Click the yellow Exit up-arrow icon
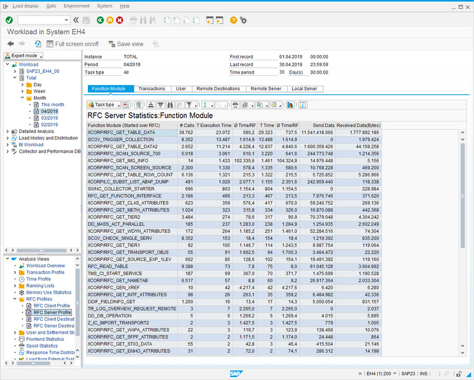The image size is (474, 380). tap(110, 20)
